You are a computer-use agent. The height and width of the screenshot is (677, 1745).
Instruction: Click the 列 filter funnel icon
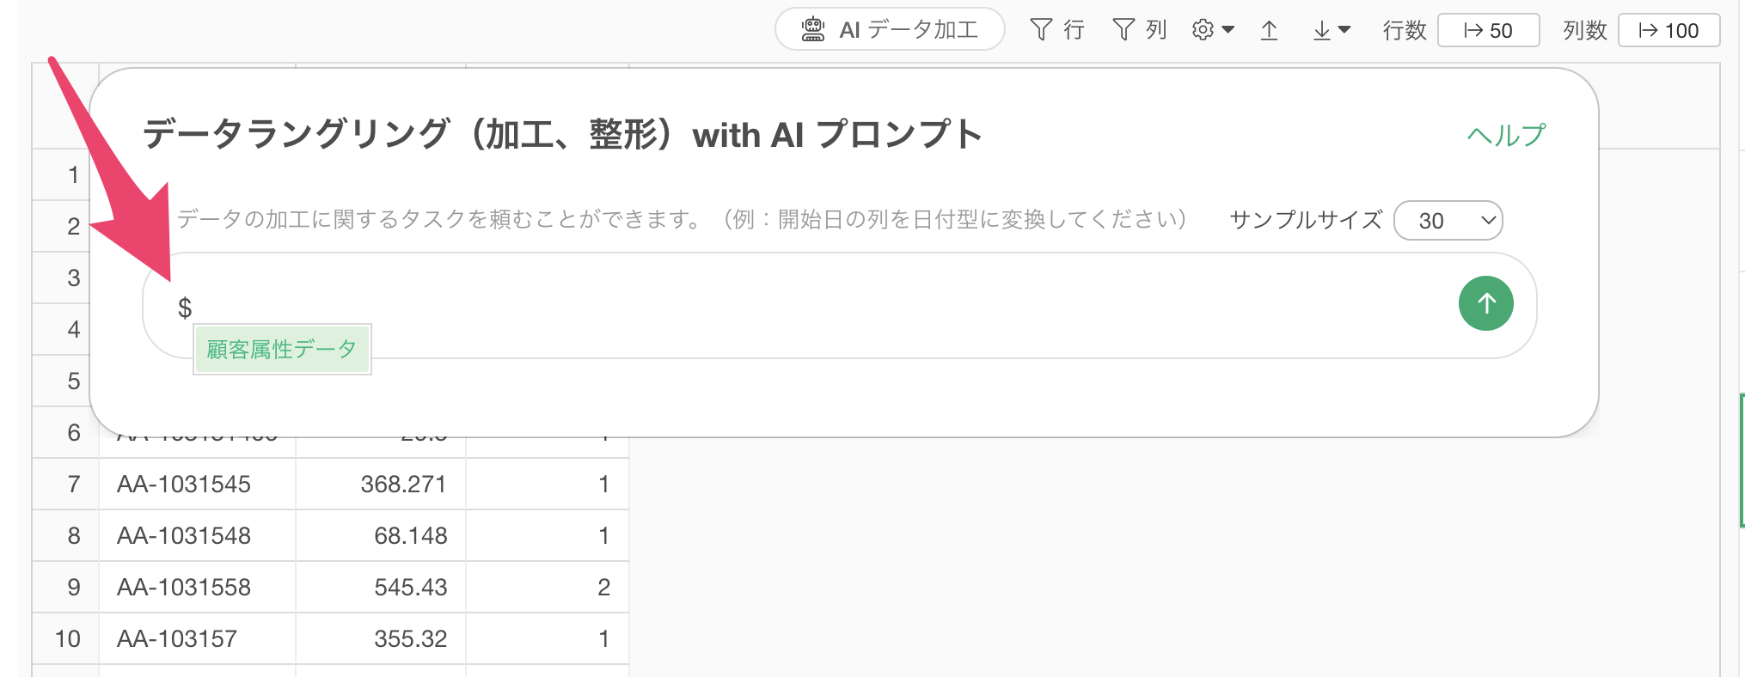click(1124, 30)
